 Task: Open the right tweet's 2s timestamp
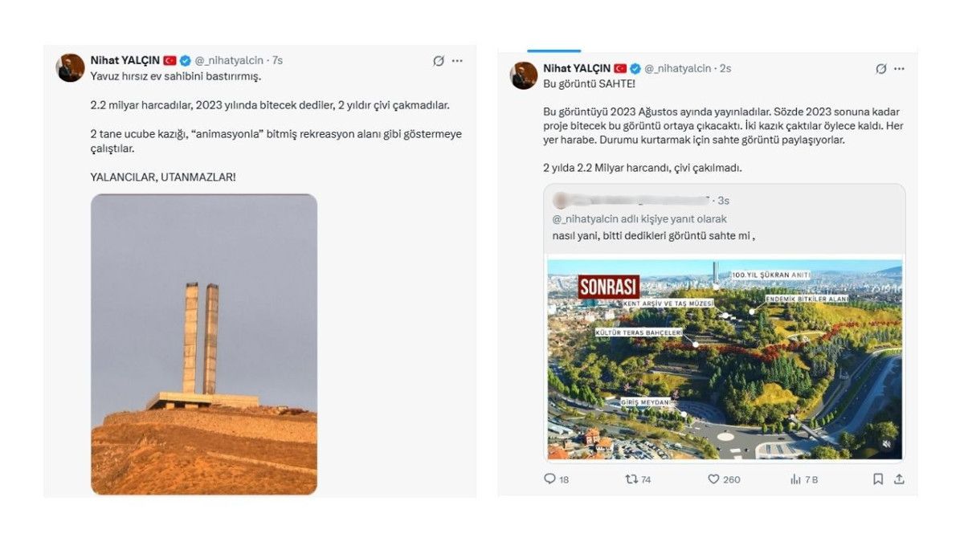click(x=725, y=69)
